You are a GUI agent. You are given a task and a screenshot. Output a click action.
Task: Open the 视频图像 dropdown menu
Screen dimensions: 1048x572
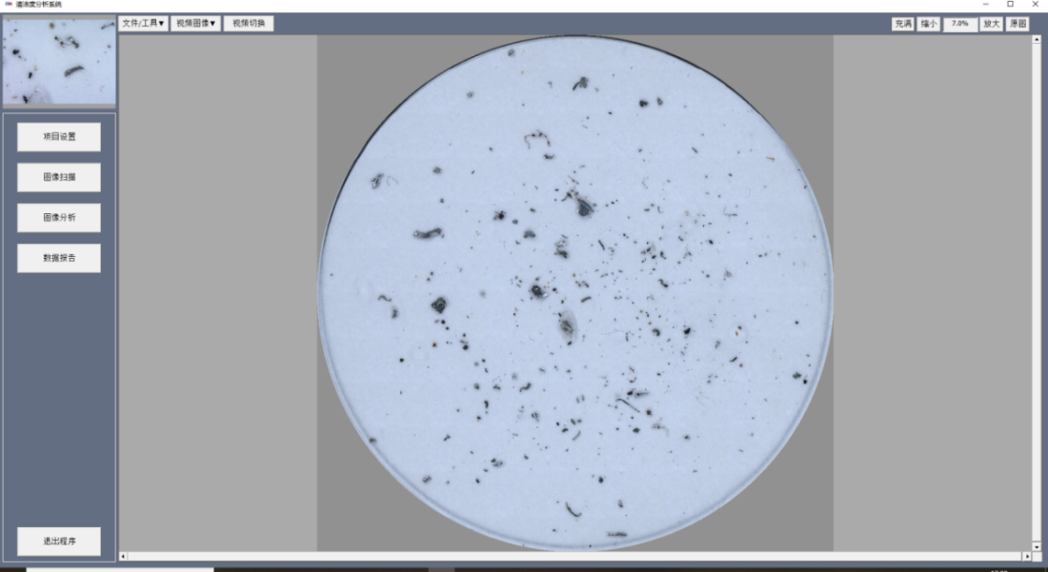pos(196,24)
